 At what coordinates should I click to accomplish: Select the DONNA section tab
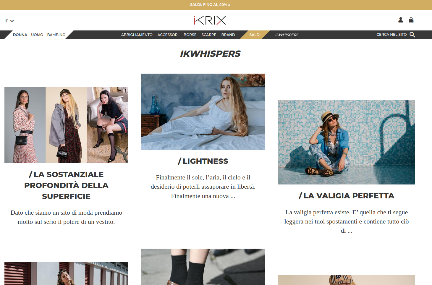tap(20, 35)
